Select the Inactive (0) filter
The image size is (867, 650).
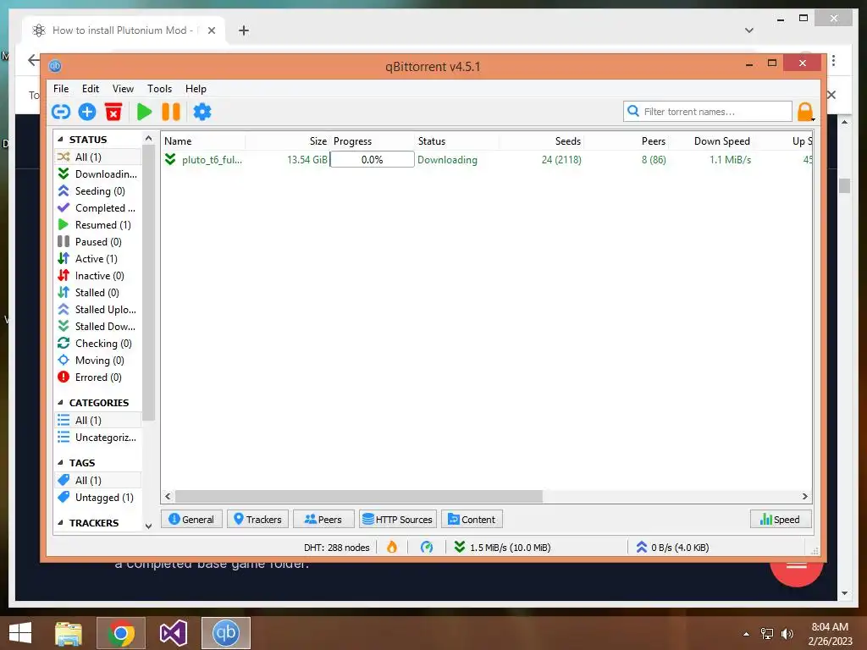(x=98, y=276)
